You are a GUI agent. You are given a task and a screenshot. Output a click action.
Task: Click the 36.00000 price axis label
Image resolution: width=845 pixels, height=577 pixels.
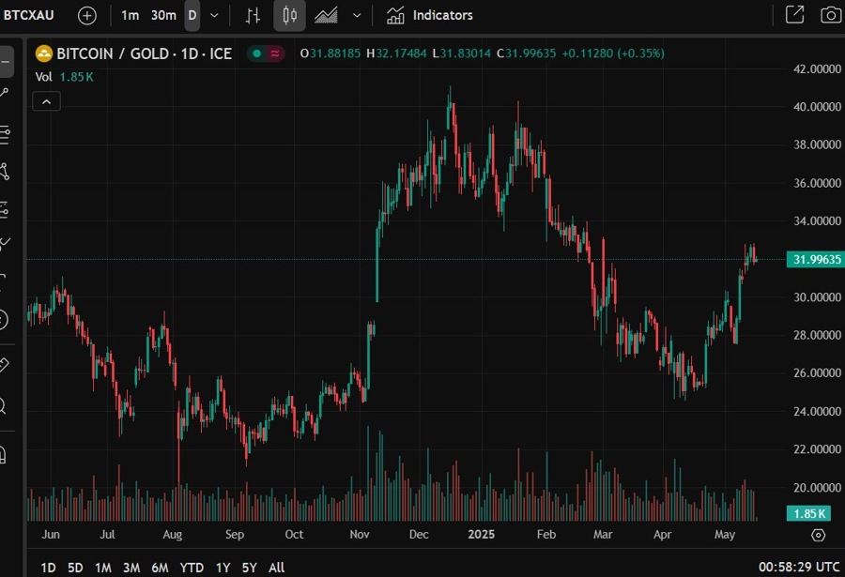pos(817,183)
